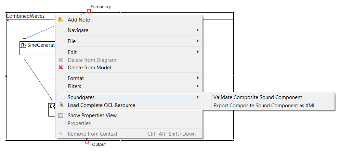The width and height of the screenshot is (340, 151).
Task: Expand the File submenu arrow
Action: [x=198, y=41]
